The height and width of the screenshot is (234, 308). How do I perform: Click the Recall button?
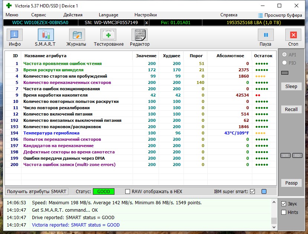click(291, 109)
